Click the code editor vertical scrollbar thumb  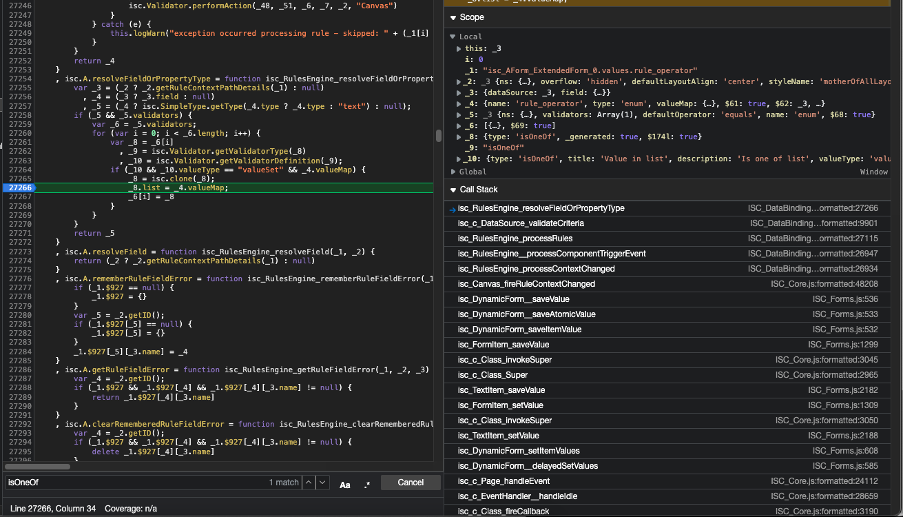click(439, 136)
